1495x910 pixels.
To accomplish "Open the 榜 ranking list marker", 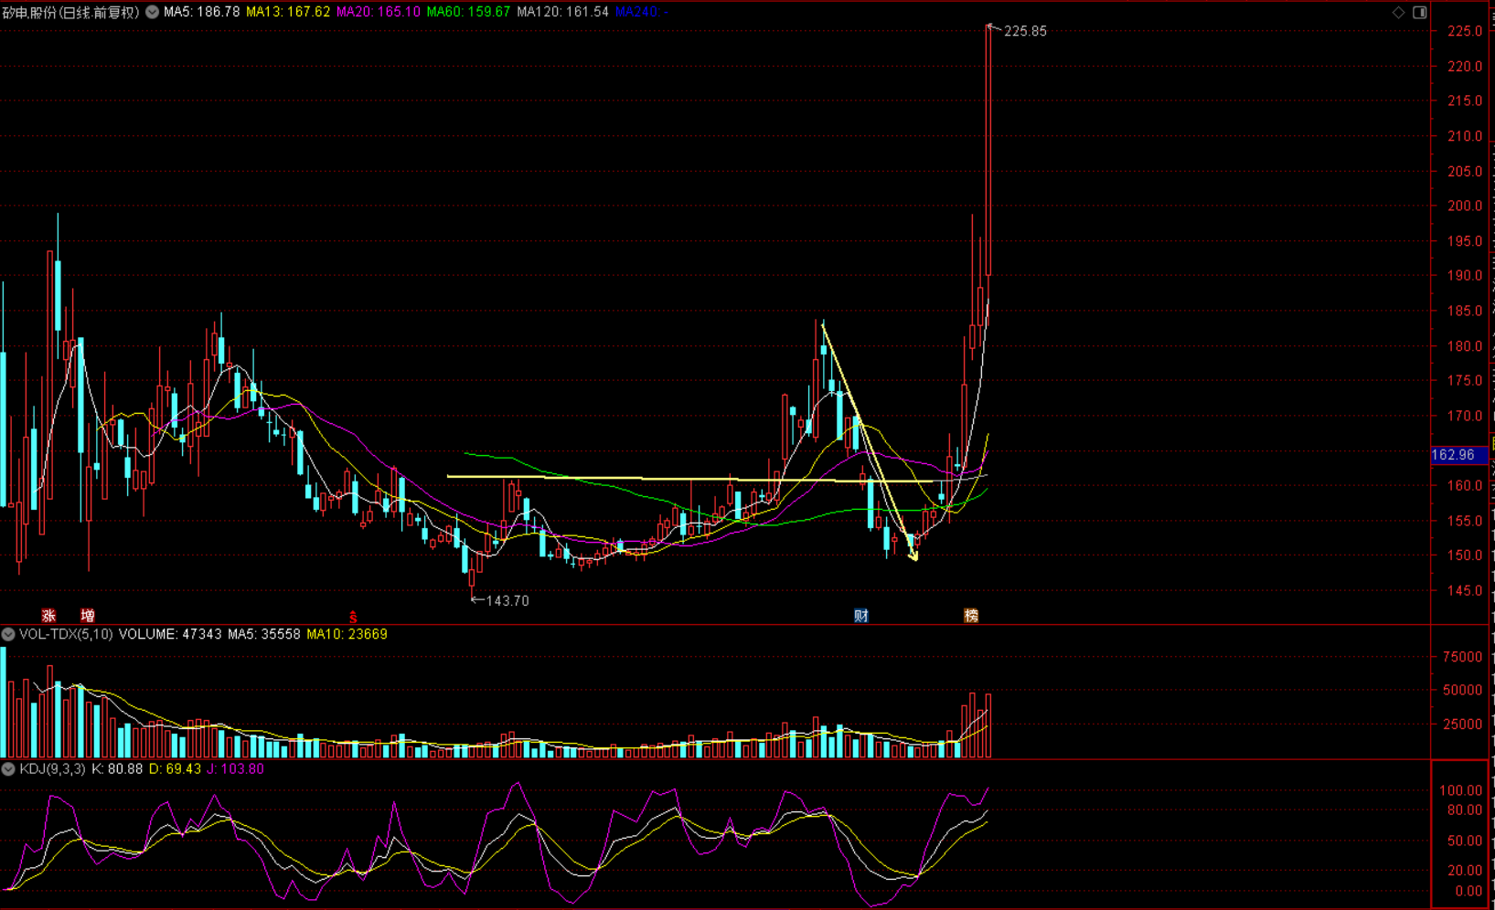I will pos(971,616).
